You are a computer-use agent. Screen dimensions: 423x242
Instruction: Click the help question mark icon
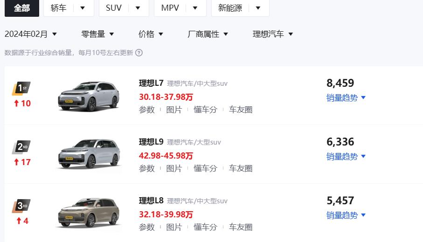139,53
